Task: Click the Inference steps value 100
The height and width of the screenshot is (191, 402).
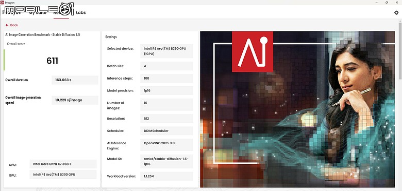Action: (166, 78)
